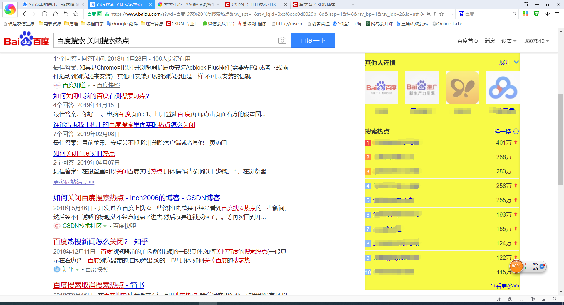Click the search magnifier in browser search box

[514, 14]
